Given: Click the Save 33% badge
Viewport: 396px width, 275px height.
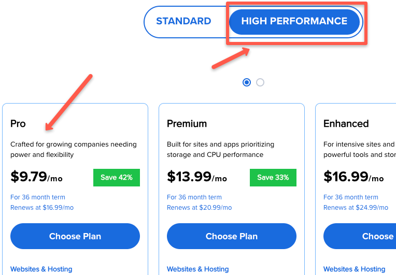Looking at the screenshot, I should pos(273,177).
